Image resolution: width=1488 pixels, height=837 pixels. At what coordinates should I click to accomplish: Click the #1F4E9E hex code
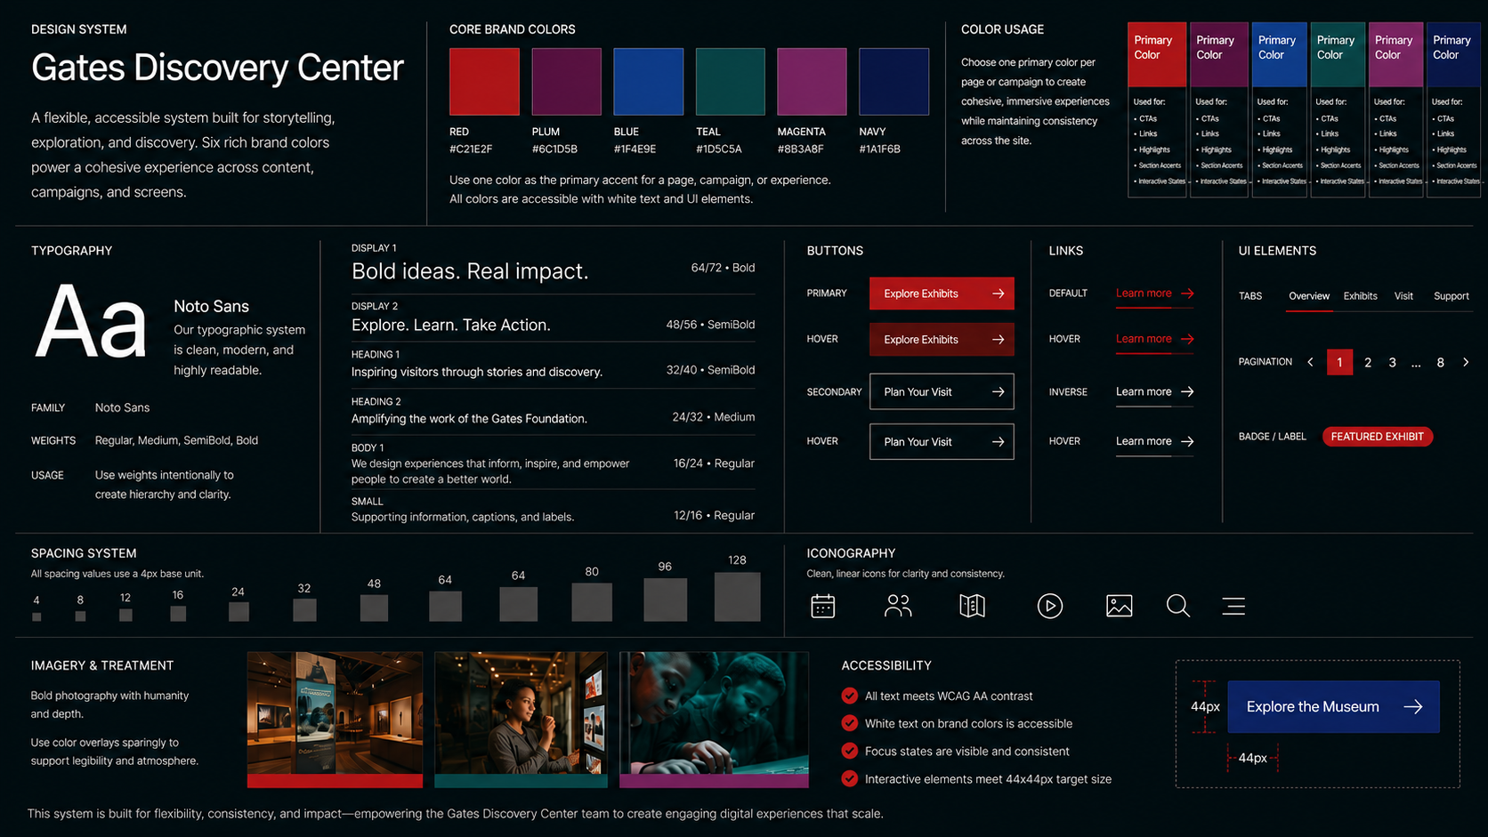click(635, 149)
